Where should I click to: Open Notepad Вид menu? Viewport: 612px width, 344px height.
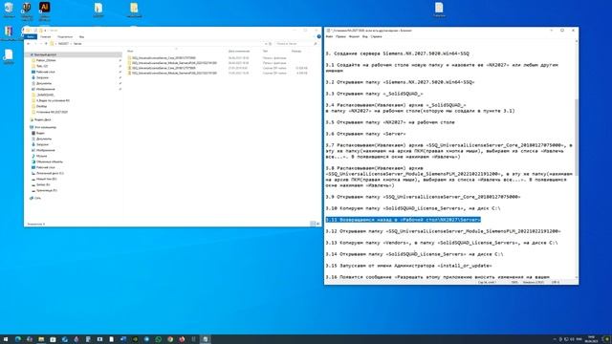pos(365,36)
